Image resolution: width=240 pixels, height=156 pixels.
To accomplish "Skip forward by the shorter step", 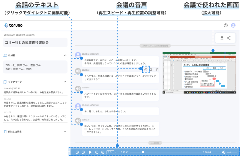I will pyautogui.click(x=97, y=152).
